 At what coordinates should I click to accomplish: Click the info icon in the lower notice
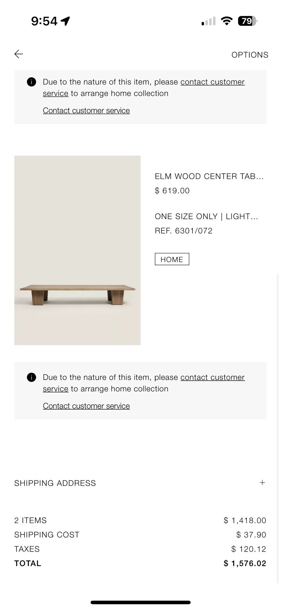point(31,377)
